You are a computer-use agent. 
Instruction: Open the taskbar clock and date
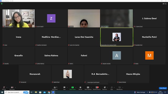pos(160,92)
